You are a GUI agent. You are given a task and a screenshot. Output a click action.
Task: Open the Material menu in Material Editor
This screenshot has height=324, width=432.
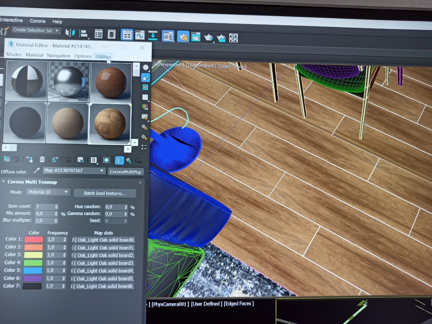(34, 55)
